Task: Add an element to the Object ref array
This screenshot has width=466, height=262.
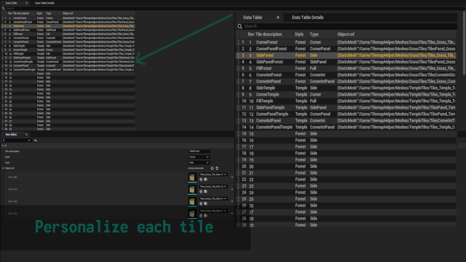Action: point(212,168)
